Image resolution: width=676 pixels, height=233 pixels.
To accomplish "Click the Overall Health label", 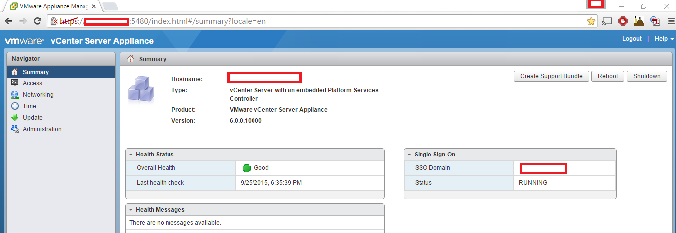I will (156, 168).
